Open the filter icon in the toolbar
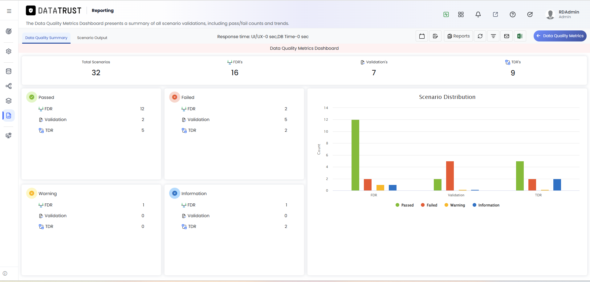The height and width of the screenshot is (282, 590). click(493, 36)
